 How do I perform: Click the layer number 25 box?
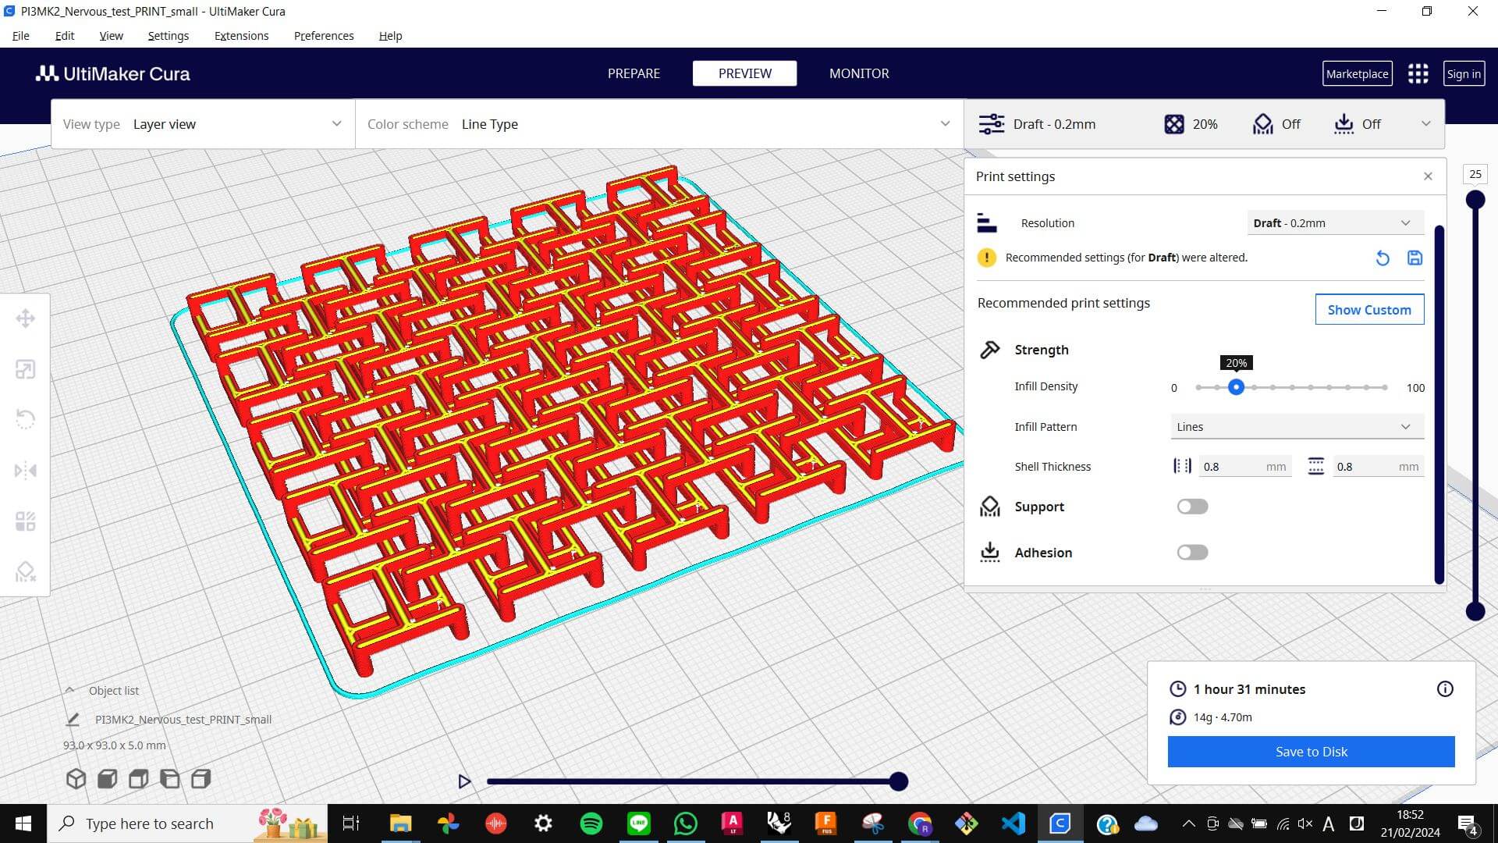click(x=1475, y=175)
